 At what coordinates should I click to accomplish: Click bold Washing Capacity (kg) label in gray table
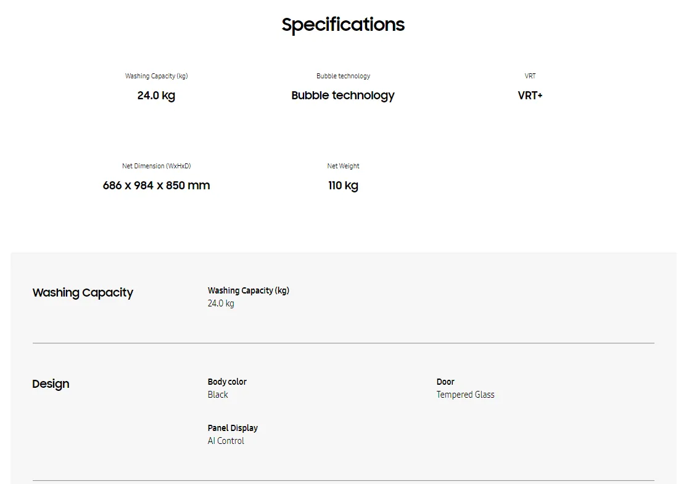pyautogui.click(x=248, y=290)
